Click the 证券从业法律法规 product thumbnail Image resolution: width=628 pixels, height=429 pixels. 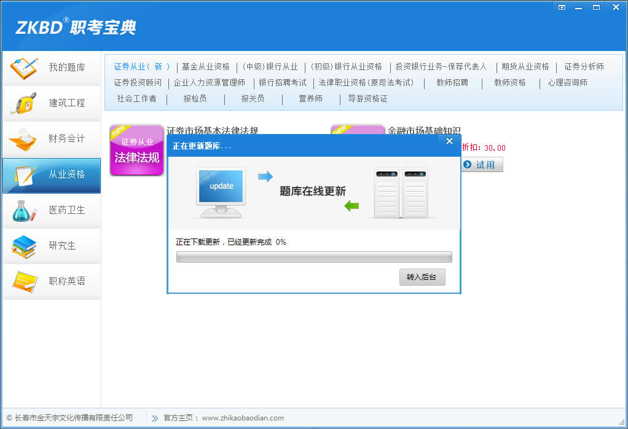coord(136,151)
